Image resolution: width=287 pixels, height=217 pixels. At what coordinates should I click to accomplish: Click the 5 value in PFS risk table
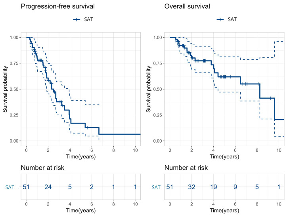point(70,187)
